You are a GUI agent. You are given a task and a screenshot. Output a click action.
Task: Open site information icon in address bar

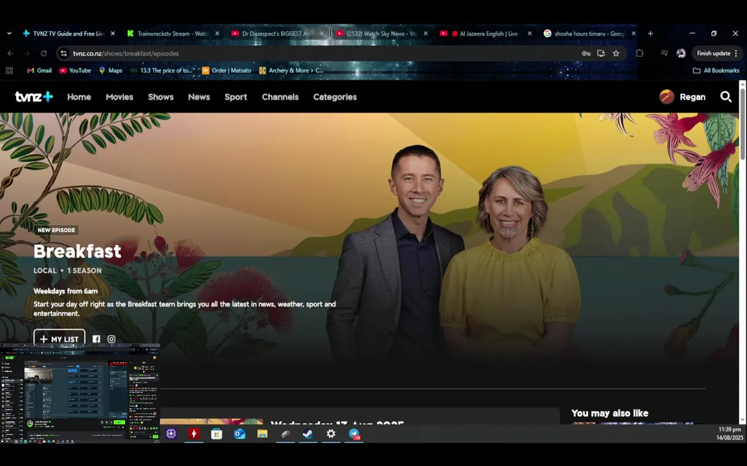[x=64, y=53]
